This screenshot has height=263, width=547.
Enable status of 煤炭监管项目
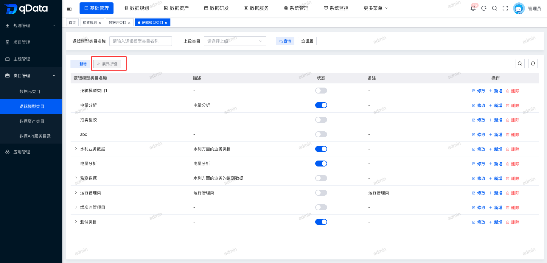tap(321, 207)
